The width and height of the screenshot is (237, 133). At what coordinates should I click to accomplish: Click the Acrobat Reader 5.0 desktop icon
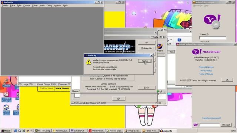[6, 97]
